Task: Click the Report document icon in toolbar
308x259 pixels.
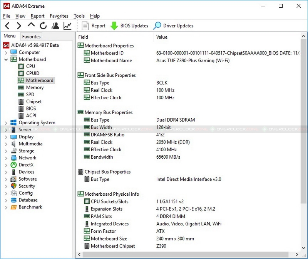Action: [85, 26]
